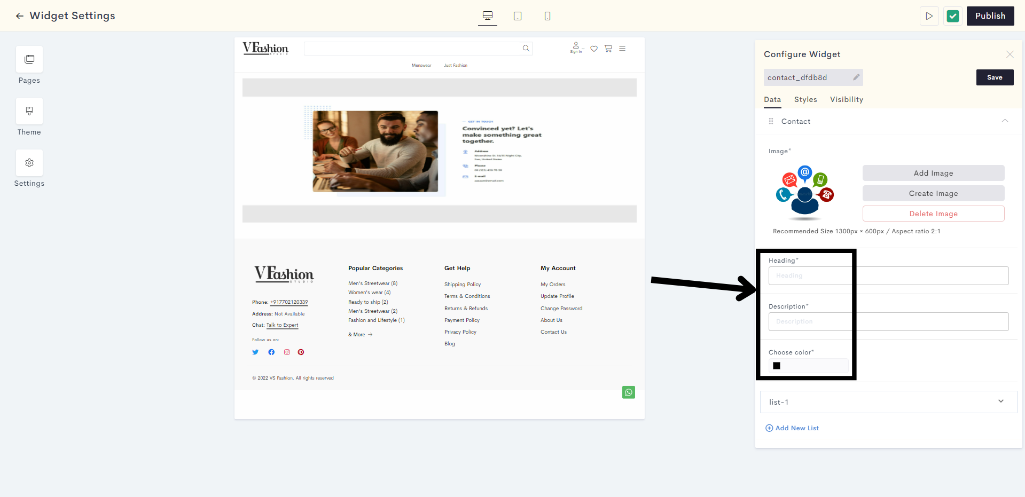Screen dimensions: 1025x497
Task: Click the Create Image button
Action: click(933, 193)
